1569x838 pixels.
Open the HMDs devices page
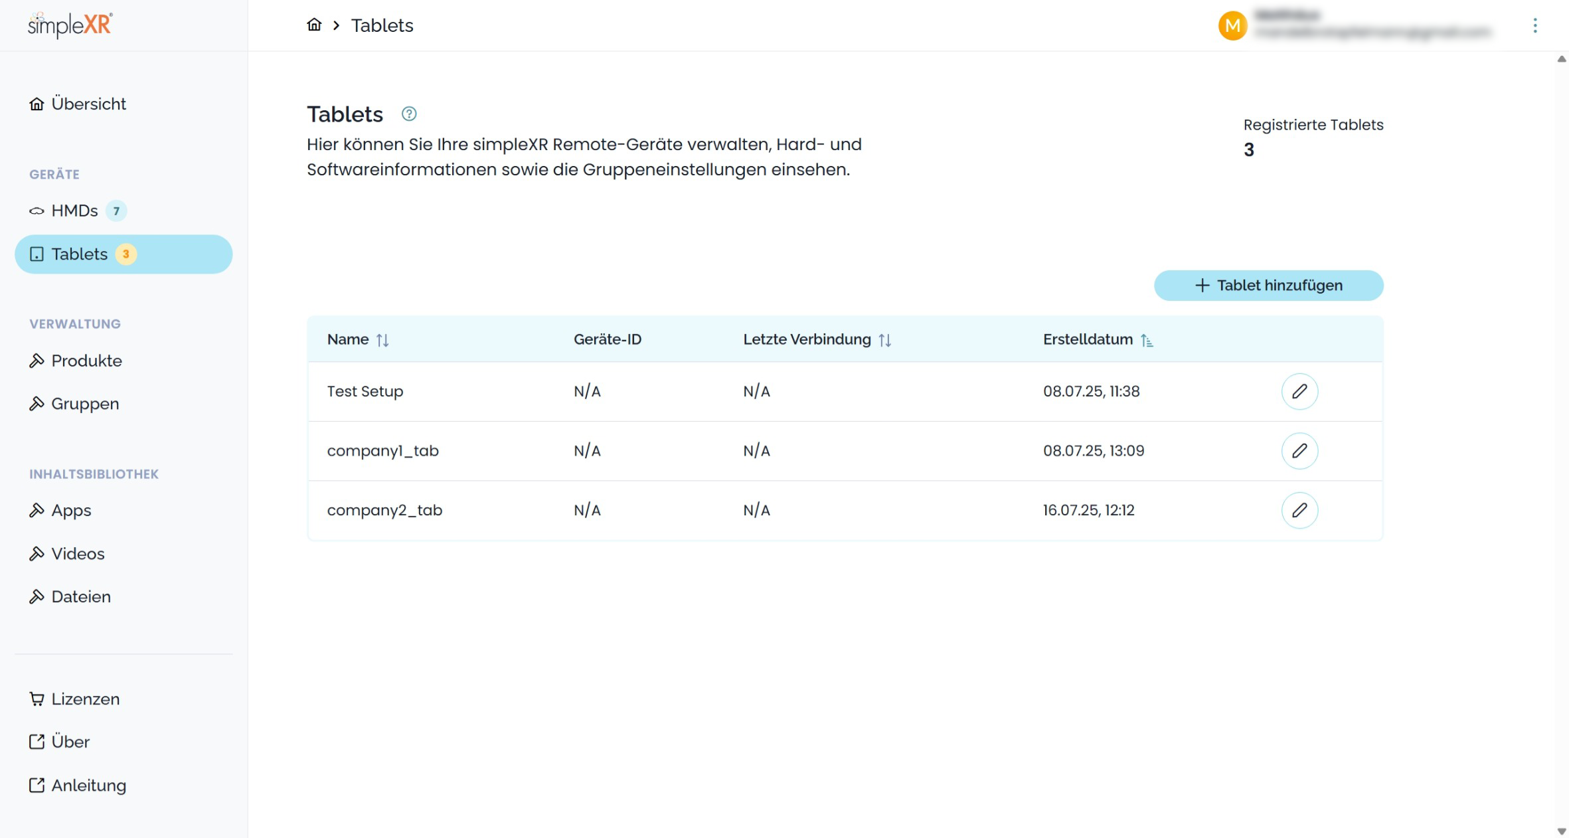pos(74,211)
